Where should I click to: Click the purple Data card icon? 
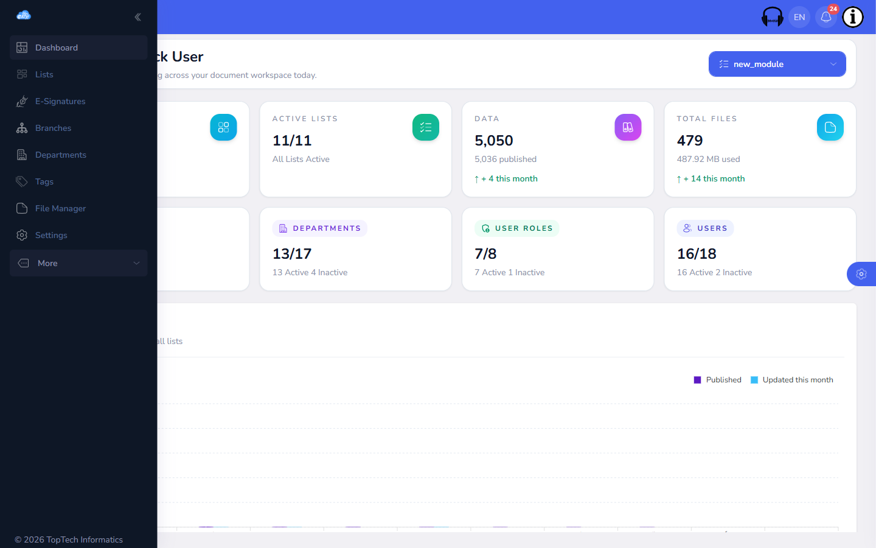click(628, 127)
